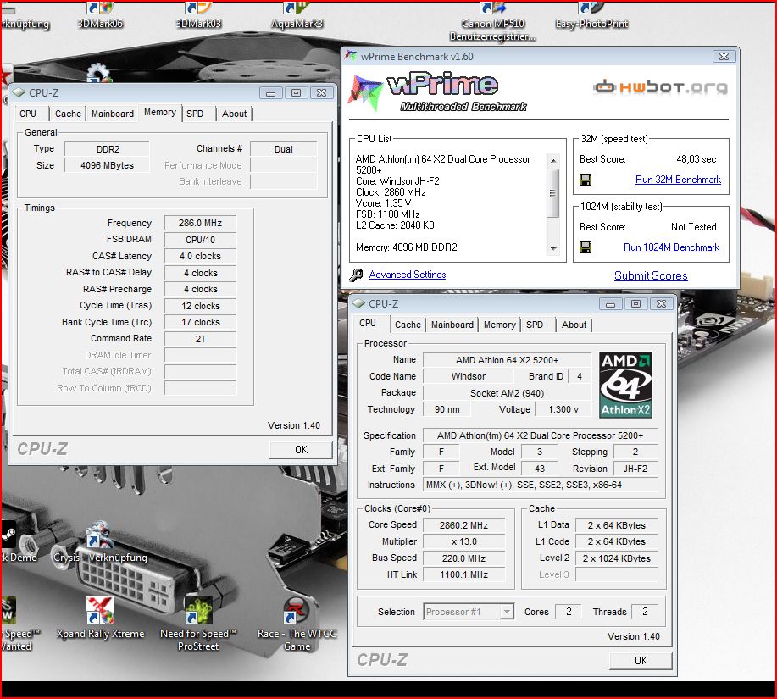Click the save icon under 1024M stability test
This screenshot has width=777, height=699.
[x=586, y=247]
